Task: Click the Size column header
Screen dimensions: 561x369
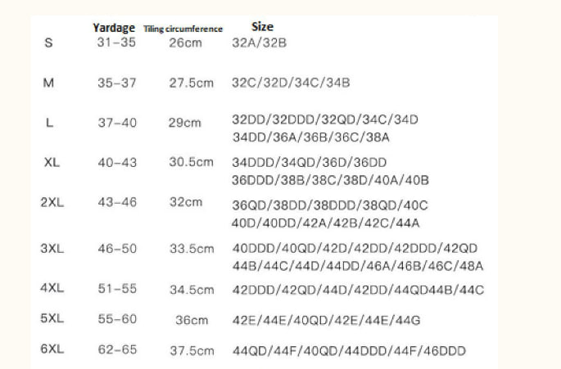Action: pos(262,26)
